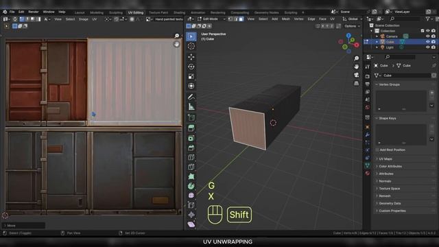Viewport: 439px width, 247px height.
Task: Open the Image menu in UV editor
Action: (x=84, y=19)
